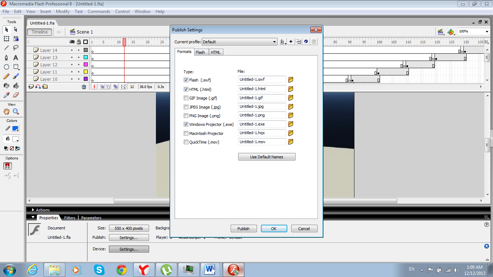Cancel the Publish Settings dialog
Viewport: 493px width, 277px height.
(x=304, y=228)
